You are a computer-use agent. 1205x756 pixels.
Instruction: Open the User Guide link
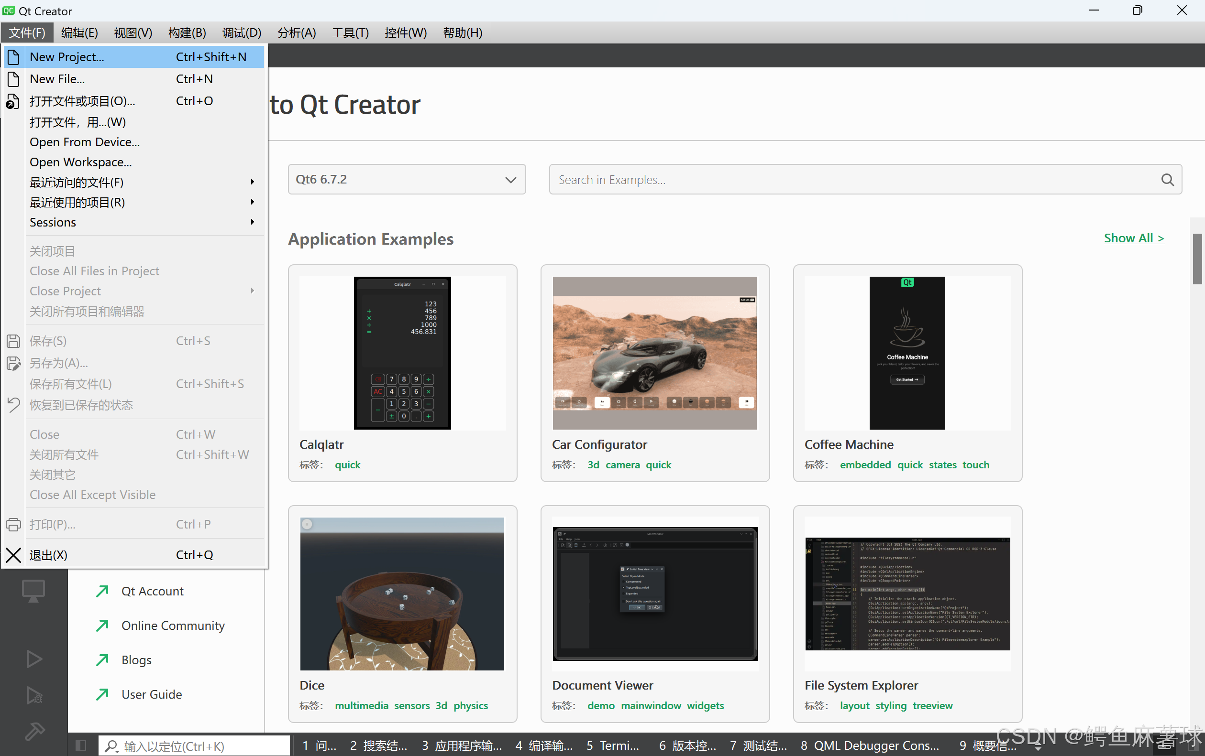pos(152,694)
